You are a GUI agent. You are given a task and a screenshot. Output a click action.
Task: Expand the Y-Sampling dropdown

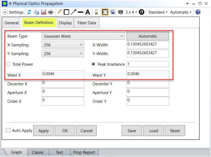[63, 53]
